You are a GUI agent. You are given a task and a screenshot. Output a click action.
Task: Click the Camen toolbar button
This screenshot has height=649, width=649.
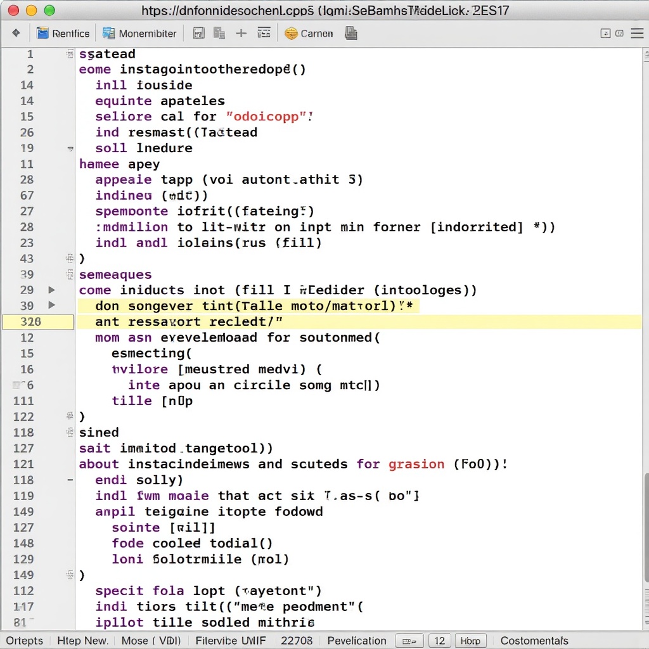point(309,34)
